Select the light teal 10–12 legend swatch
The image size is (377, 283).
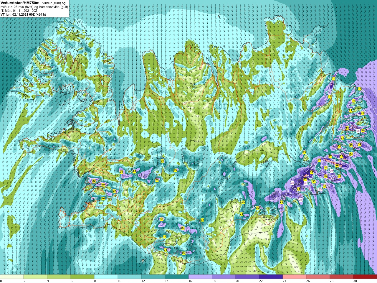click(x=130, y=277)
